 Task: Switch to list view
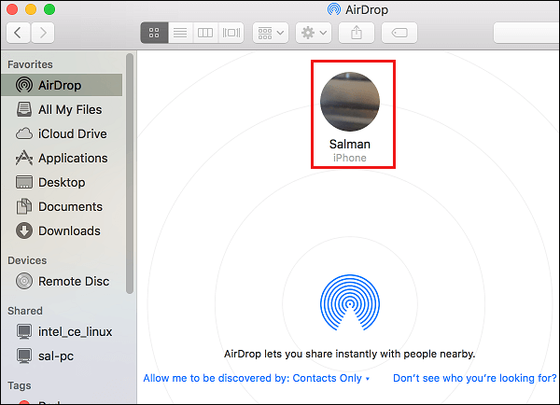(x=180, y=33)
